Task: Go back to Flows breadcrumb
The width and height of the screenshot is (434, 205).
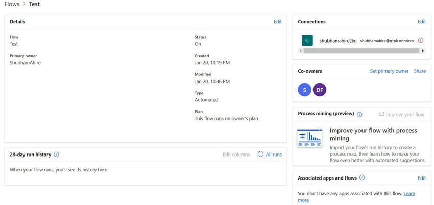Action: coord(12,4)
